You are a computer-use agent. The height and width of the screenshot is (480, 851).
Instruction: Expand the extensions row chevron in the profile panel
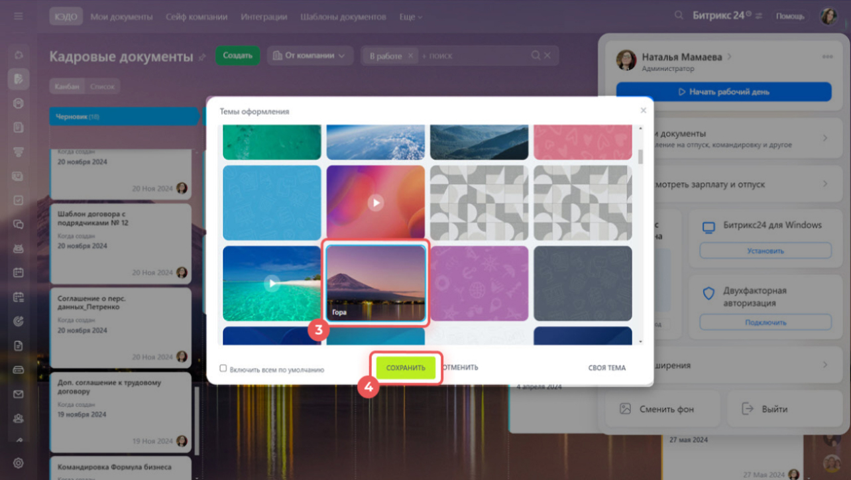pyautogui.click(x=825, y=365)
